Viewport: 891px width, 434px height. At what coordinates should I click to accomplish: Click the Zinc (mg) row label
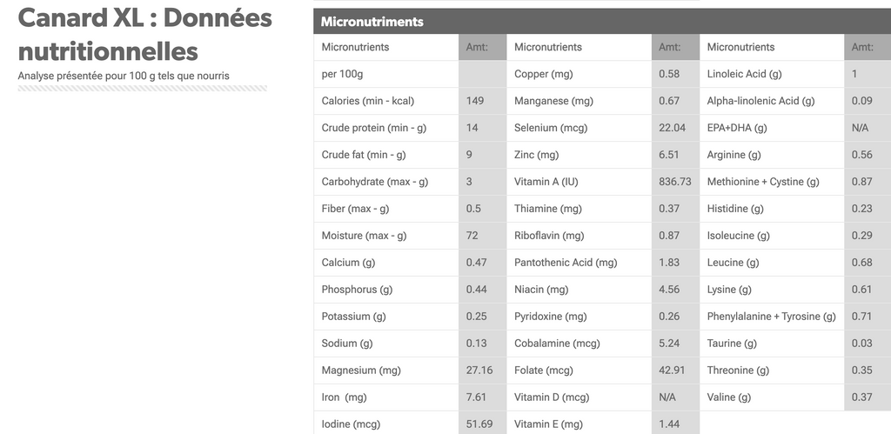point(579,155)
